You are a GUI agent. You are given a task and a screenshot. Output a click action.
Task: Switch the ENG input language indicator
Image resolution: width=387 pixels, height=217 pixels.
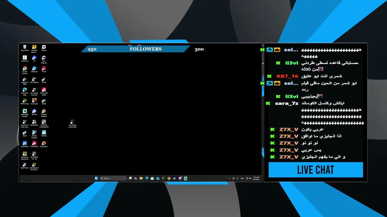[x=242, y=178]
